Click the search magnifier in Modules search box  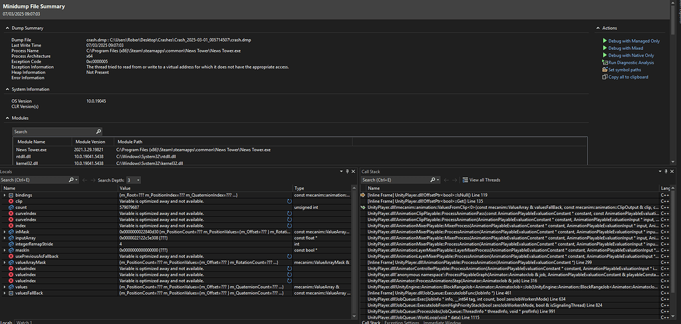pyautogui.click(x=98, y=132)
